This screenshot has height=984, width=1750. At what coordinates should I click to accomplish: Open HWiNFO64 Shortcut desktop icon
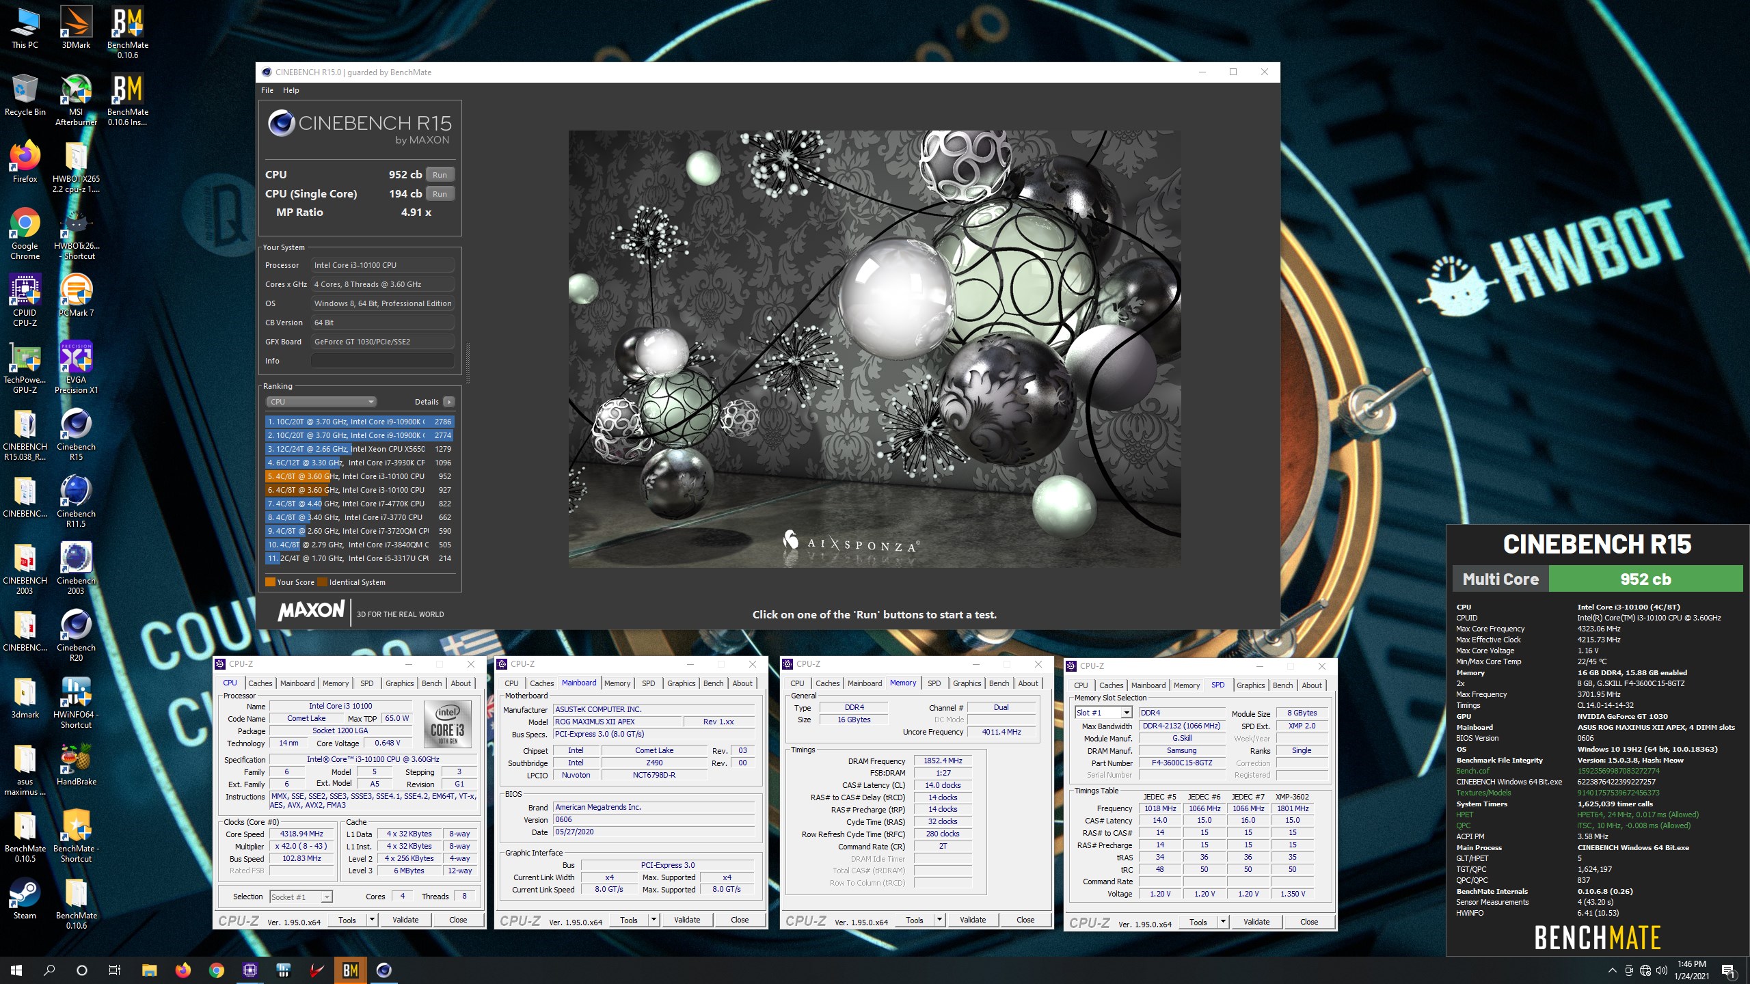point(76,702)
